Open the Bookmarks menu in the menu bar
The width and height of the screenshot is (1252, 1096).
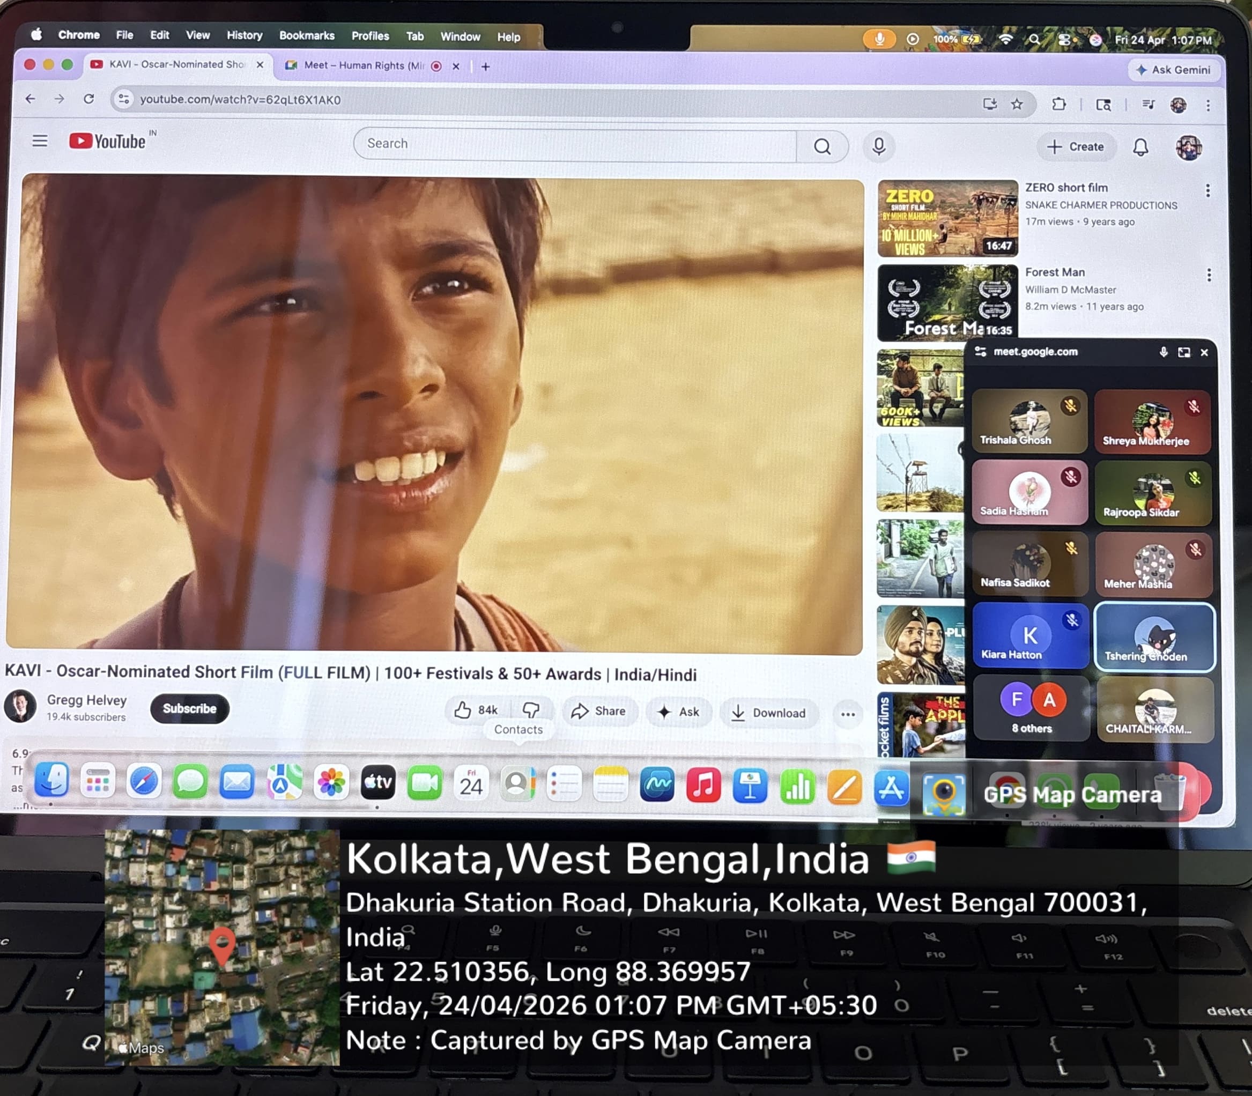306,35
